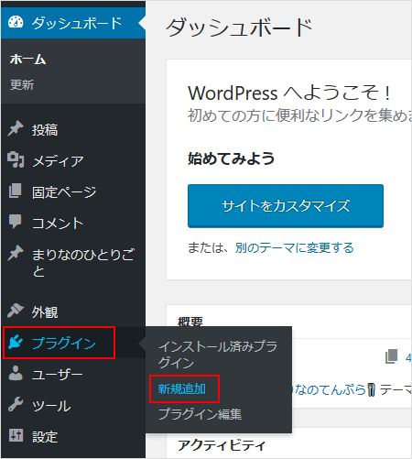Screen dimensions: 412x459
Task: Select インストール済みプラグイン in the flyout
Action: (x=218, y=355)
